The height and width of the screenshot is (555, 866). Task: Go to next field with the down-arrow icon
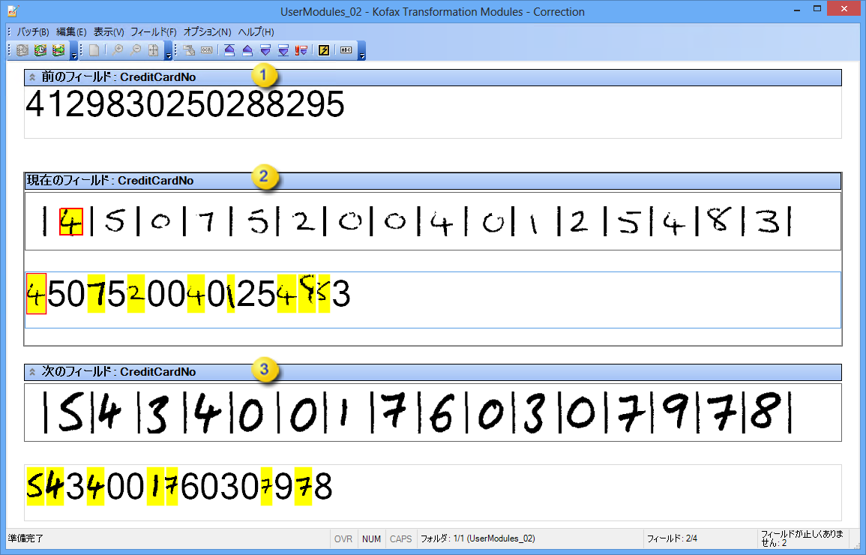(266, 50)
